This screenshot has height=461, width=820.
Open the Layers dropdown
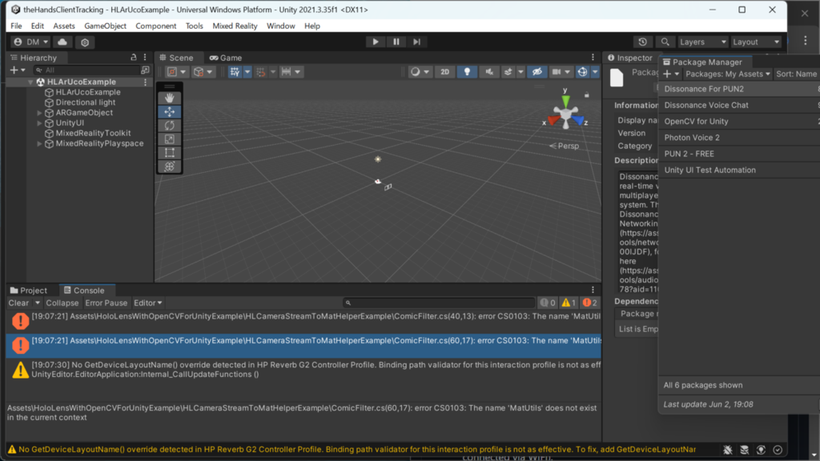pyautogui.click(x=703, y=42)
